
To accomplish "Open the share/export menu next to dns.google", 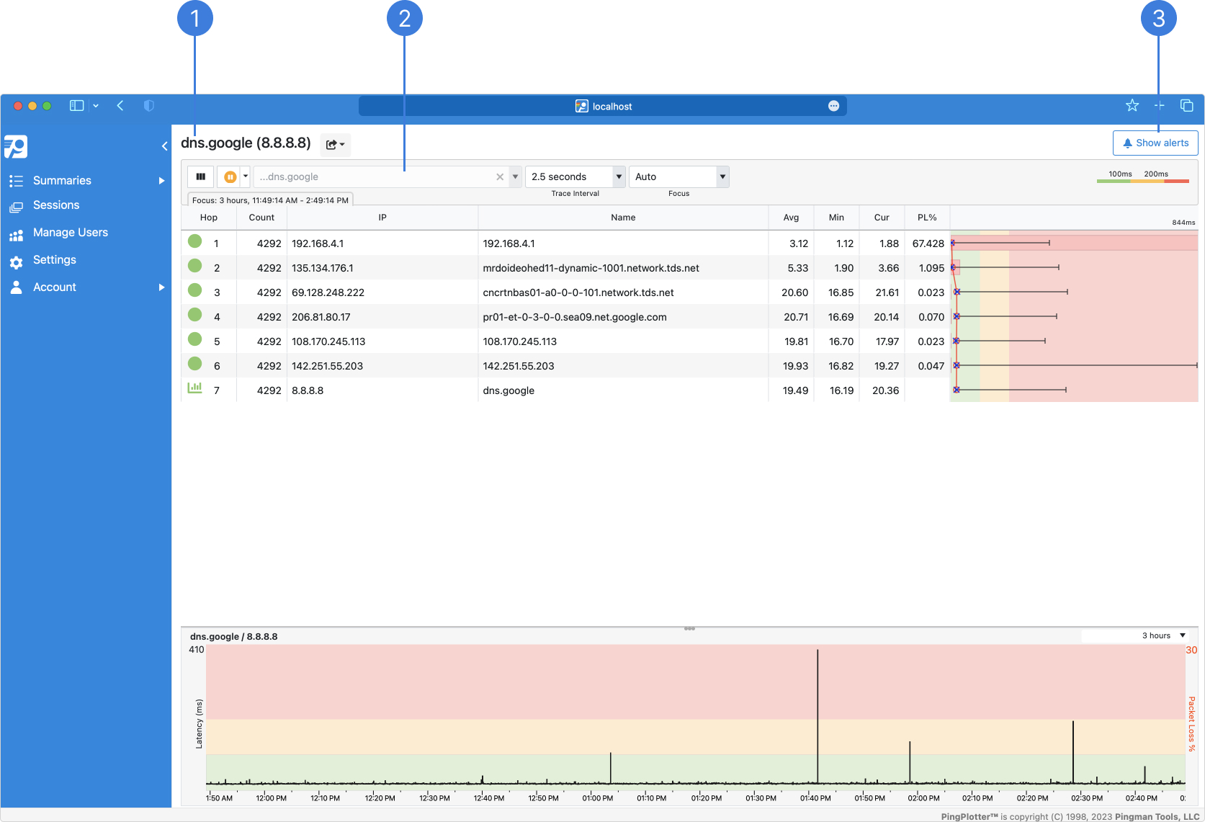I will coord(335,144).
